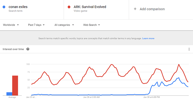This screenshot has height=106, width=193.
Task: Open the Worldwide region dropdown
Action: (11, 25)
